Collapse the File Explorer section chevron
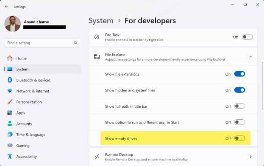The width and height of the screenshot is (264, 166). click(x=250, y=57)
